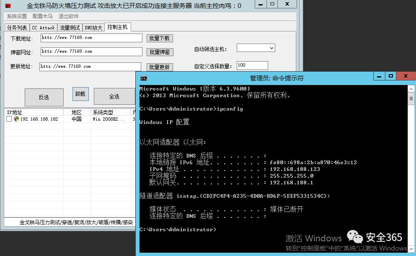This screenshot has width=416, height=256.
Task: Maximize the 金戈铁马 main window
Action: (x=272, y=4)
